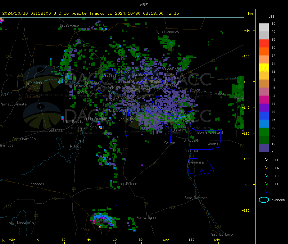Screen dimensions: 288x244
Task: Click the 'L_Malvinas' map label
Action: click(126, 119)
